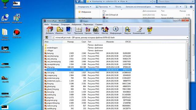Viewport: 196px width, 110px height.
Task: Click the Извлечь (Extract) toolbar icon
Action: (60, 31)
